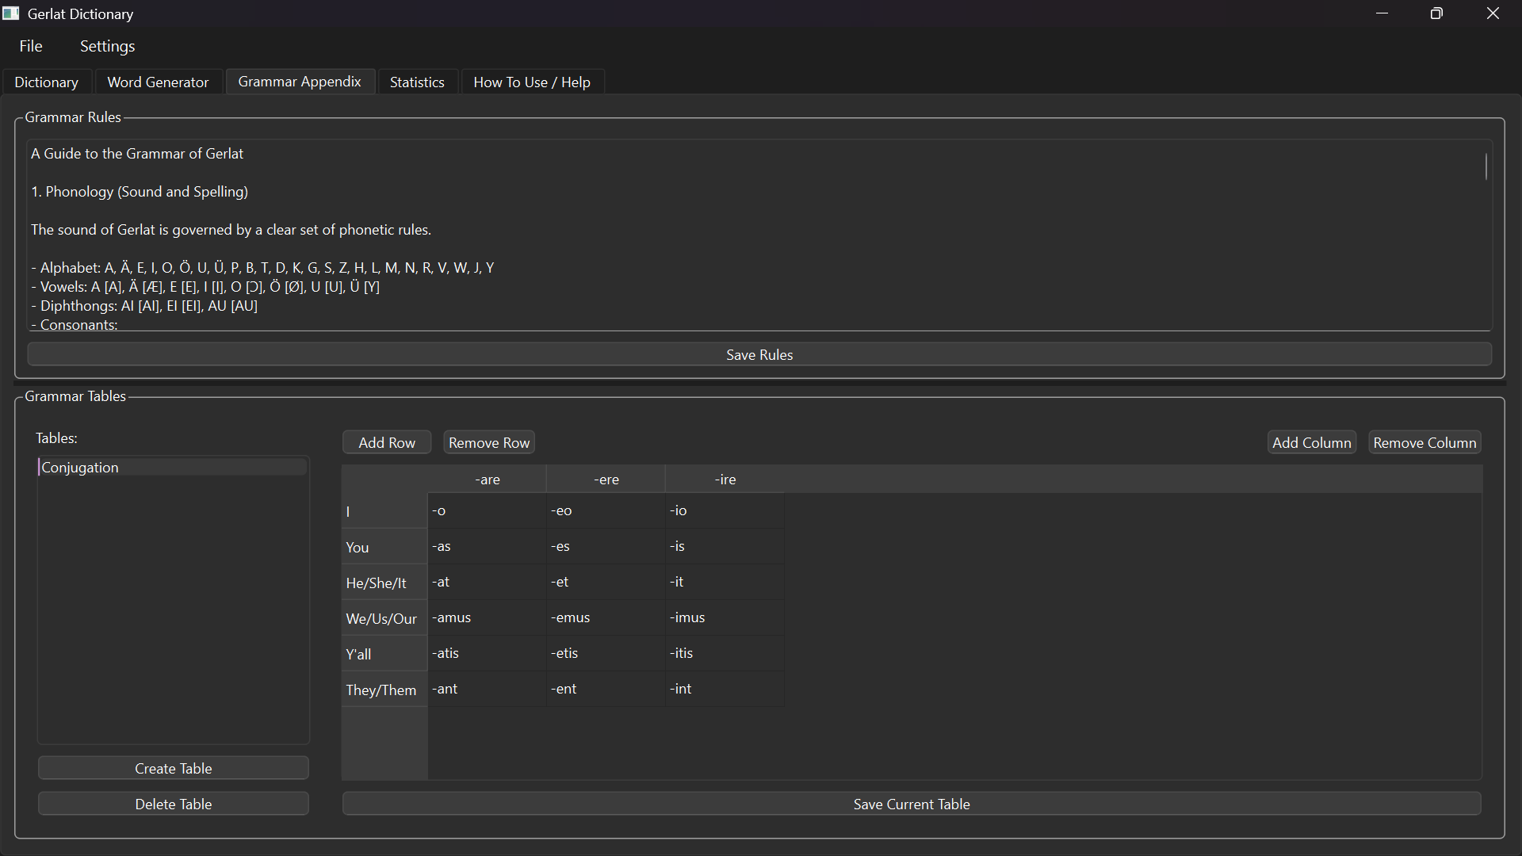Select the -are column header
The height and width of the screenshot is (856, 1522).
(487, 480)
